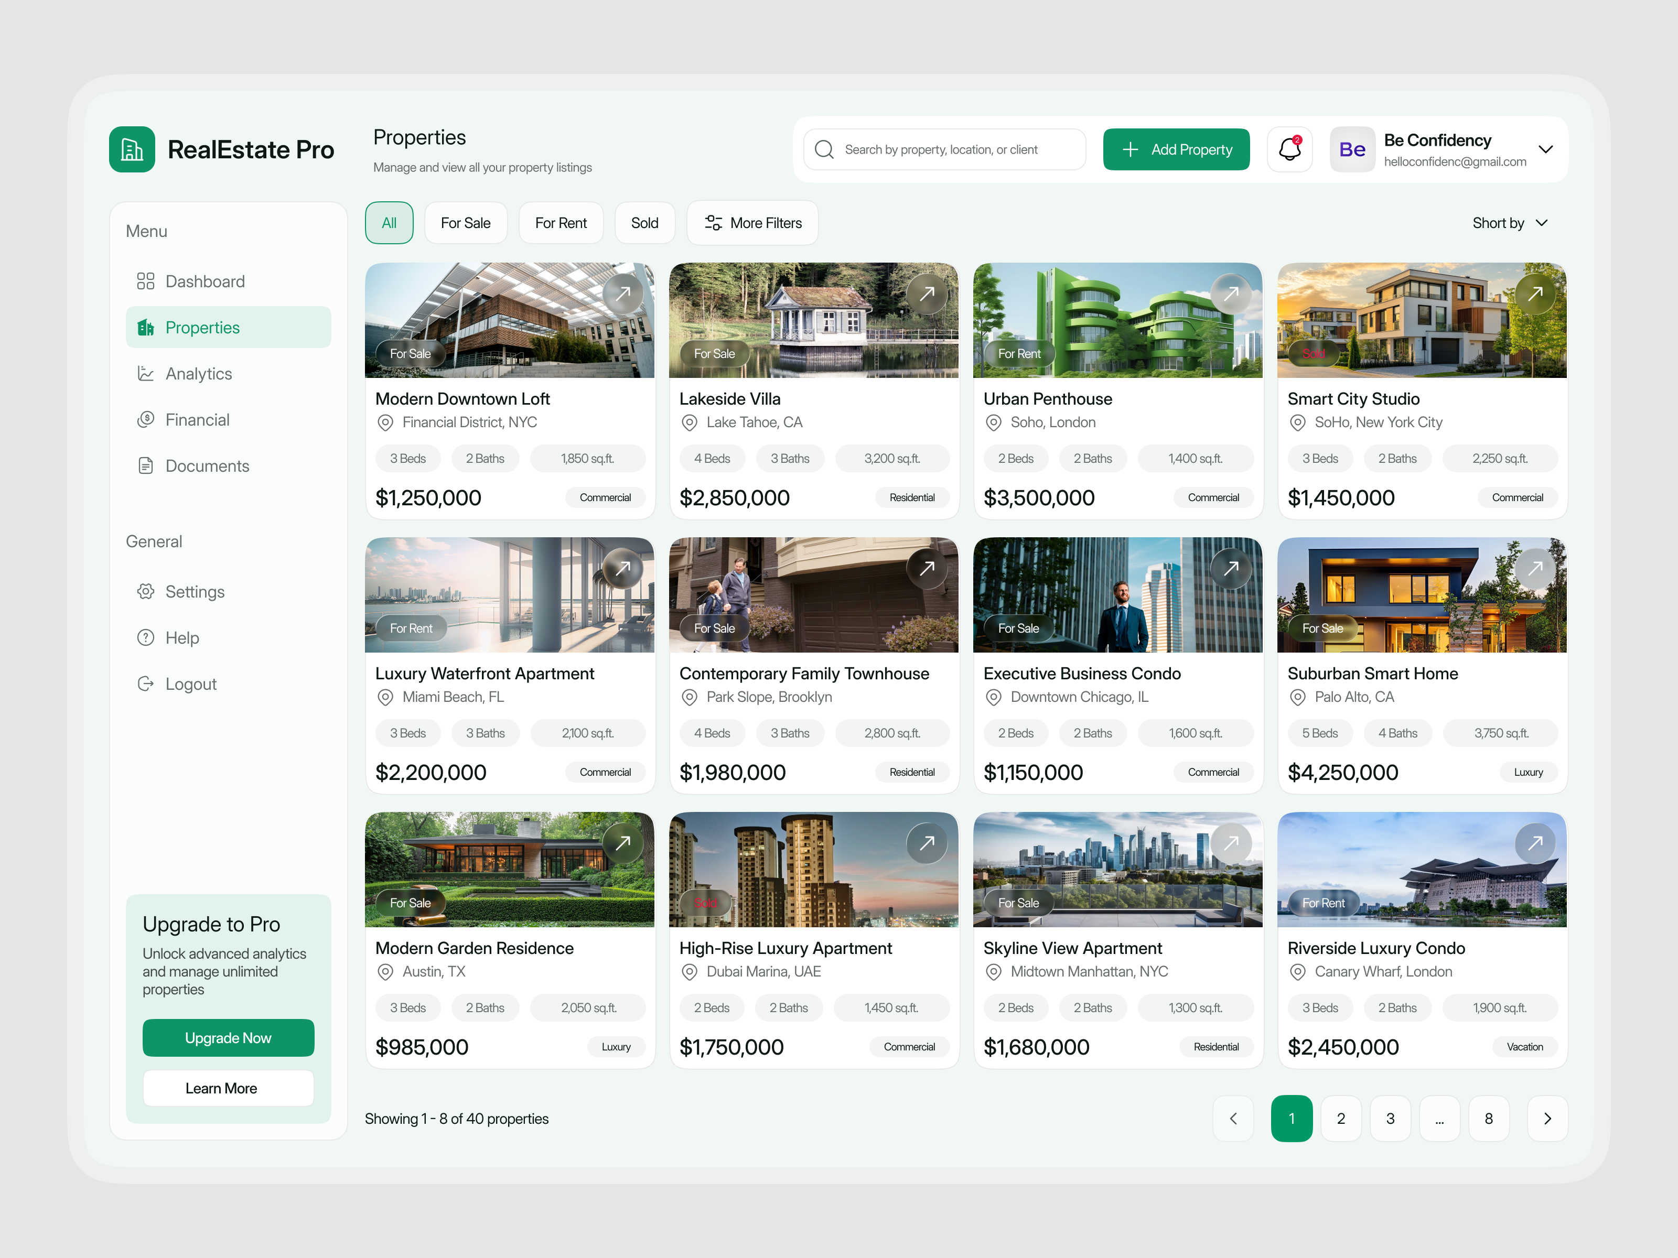This screenshot has width=1678, height=1258.
Task: Select Analytics in the sidebar menu
Action: click(199, 373)
